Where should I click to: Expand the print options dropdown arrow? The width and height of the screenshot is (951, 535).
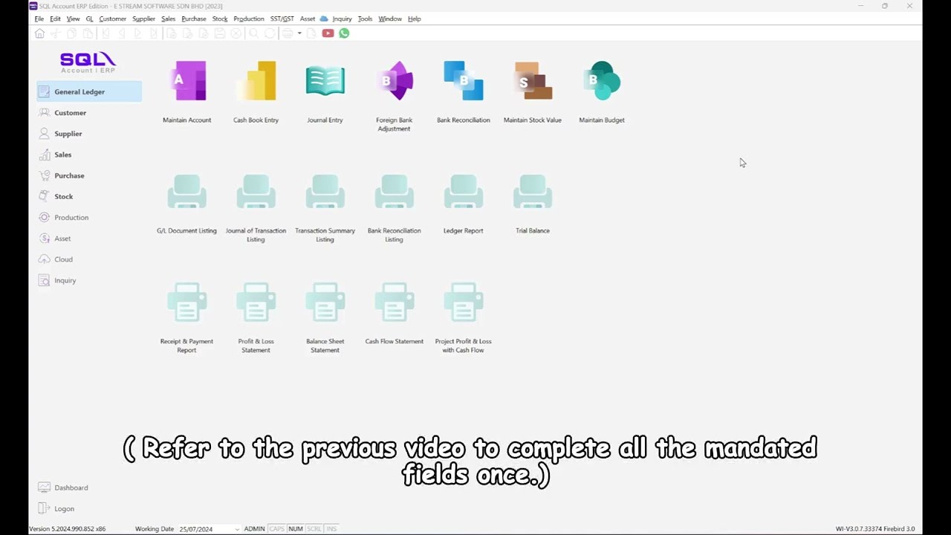click(299, 33)
